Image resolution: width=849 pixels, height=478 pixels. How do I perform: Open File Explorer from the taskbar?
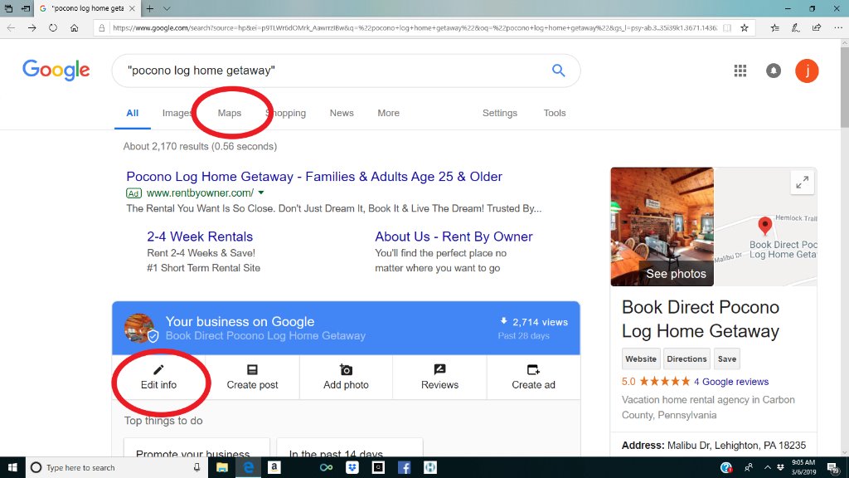coord(222,467)
